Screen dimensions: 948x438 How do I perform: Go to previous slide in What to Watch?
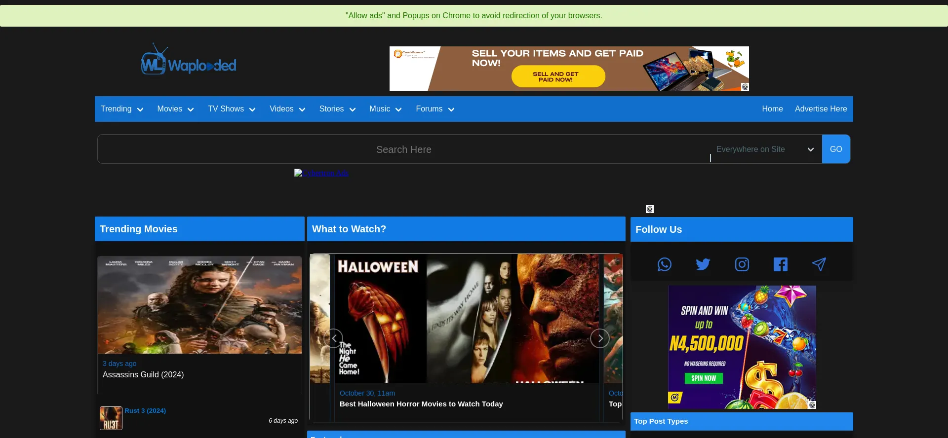tap(333, 338)
